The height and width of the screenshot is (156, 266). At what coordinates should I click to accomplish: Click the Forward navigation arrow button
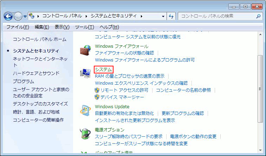(18, 16)
